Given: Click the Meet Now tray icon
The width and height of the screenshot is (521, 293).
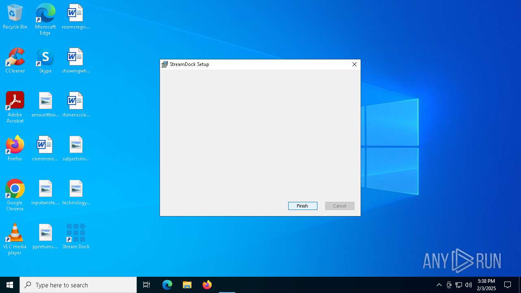Looking at the screenshot, I should tap(449, 285).
